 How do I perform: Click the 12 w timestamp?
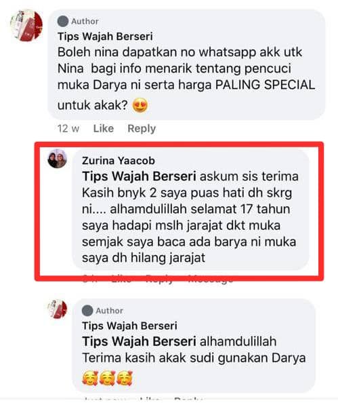[68, 128]
